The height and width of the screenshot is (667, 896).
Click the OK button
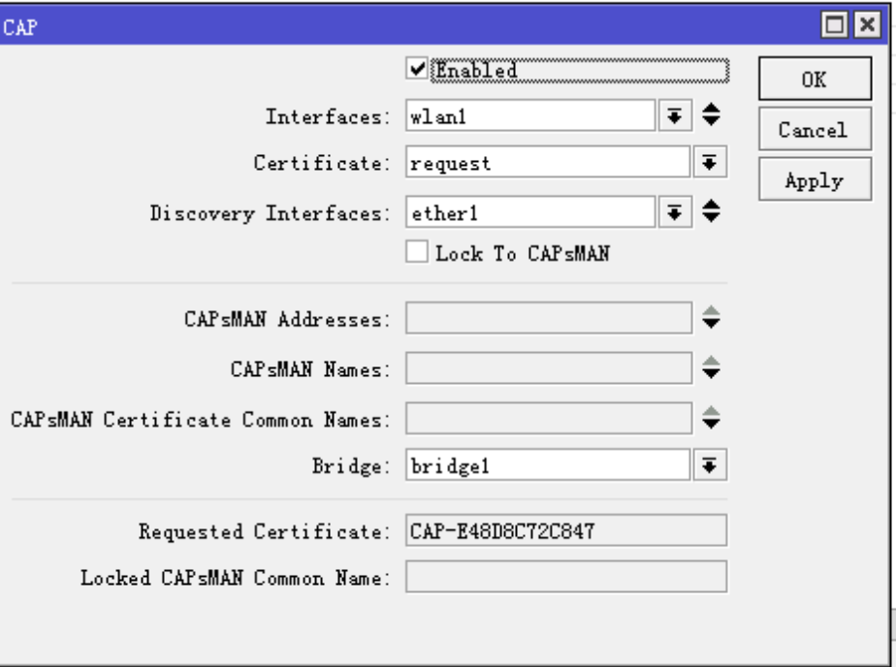[x=815, y=79]
